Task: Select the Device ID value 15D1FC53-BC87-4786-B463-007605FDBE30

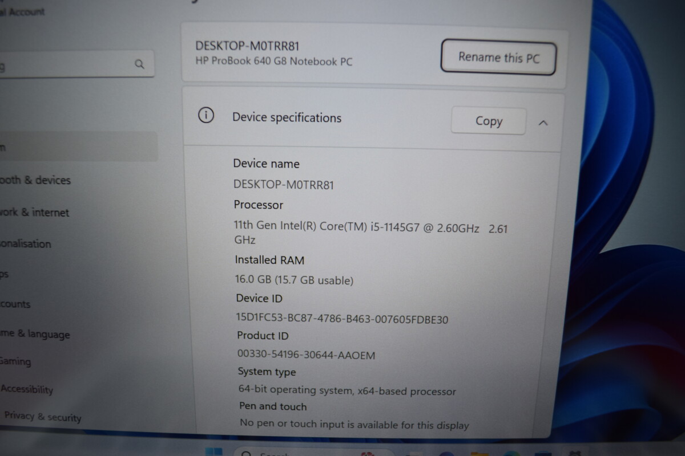Action: click(x=342, y=319)
